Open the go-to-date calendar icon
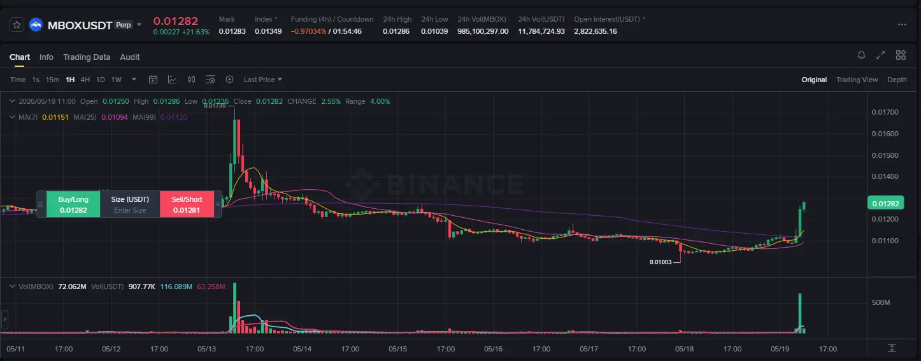 153,80
